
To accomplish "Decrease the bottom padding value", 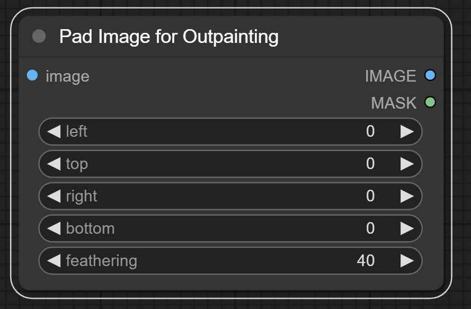I will pos(54,228).
